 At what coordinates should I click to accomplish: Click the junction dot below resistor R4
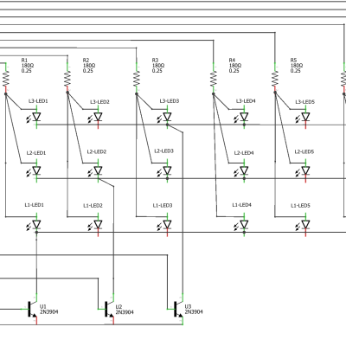coord(214,93)
